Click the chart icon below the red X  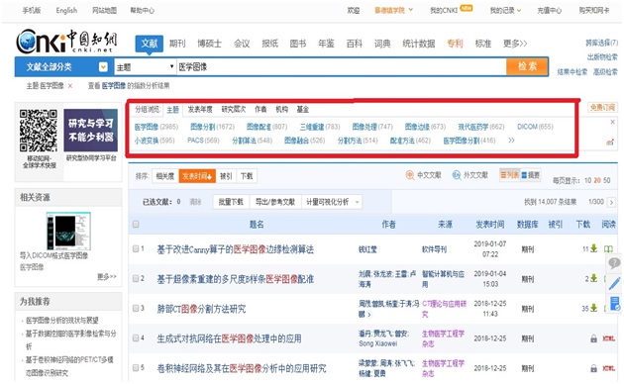click(610, 142)
